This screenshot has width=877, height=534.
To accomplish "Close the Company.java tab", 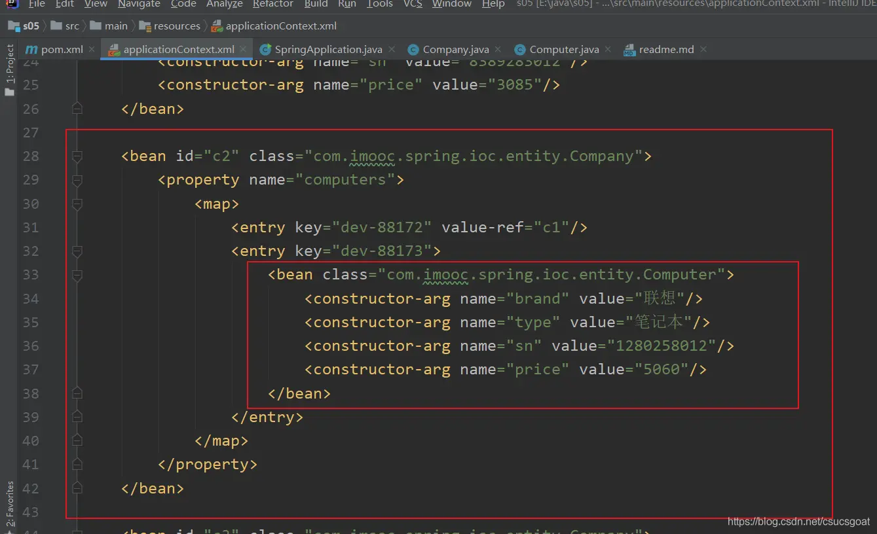I will pos(498,49).
